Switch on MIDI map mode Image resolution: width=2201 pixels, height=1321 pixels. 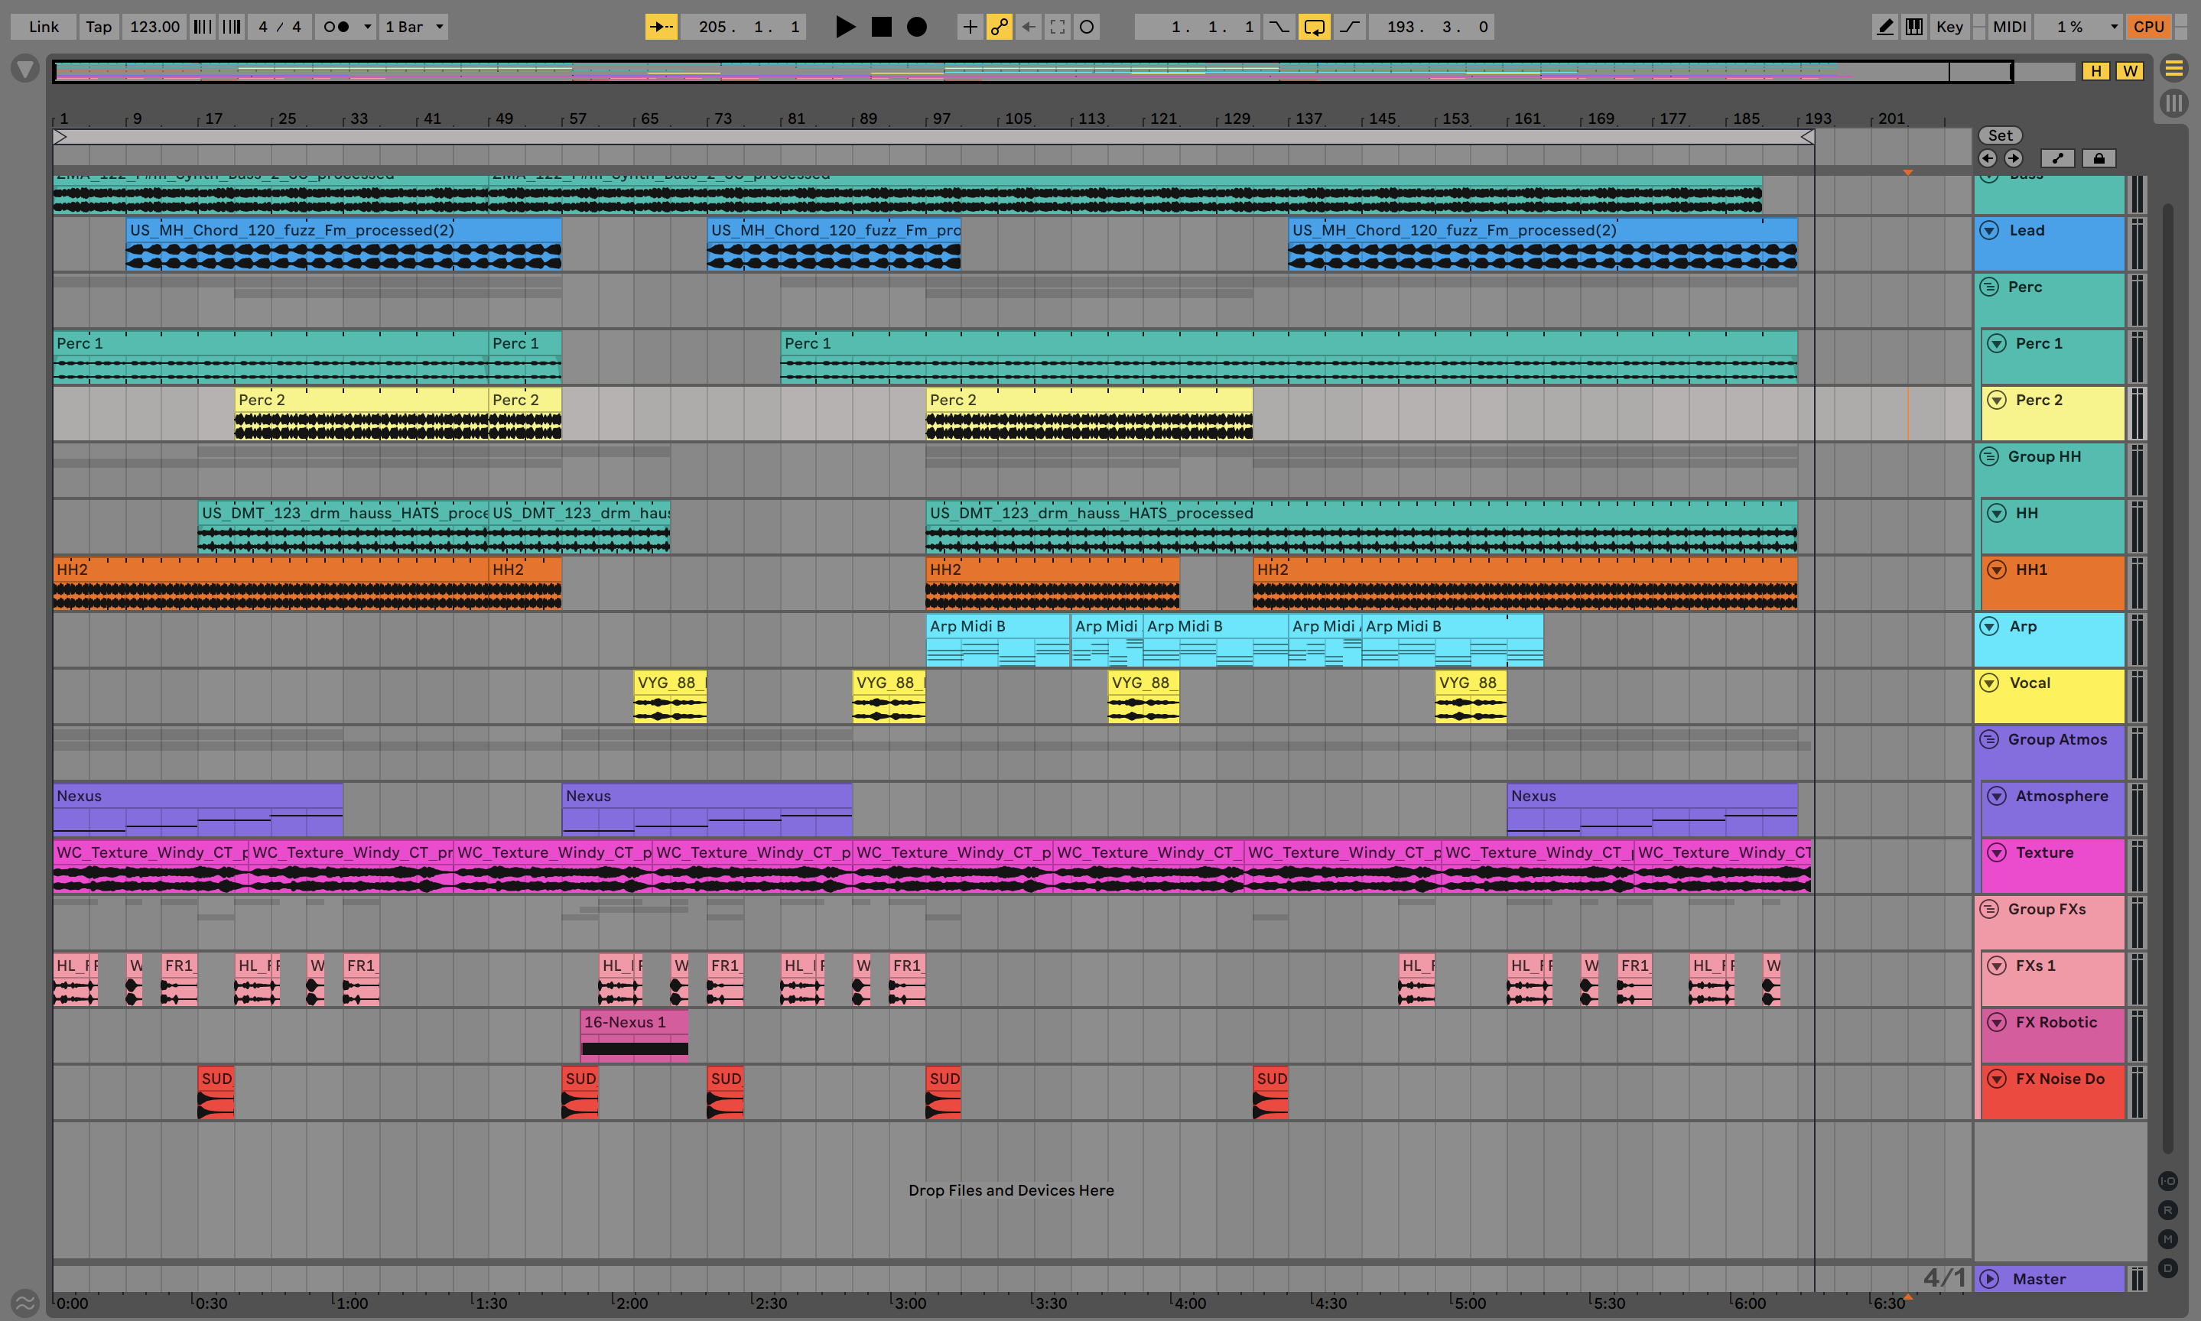tap(2009, 27)
